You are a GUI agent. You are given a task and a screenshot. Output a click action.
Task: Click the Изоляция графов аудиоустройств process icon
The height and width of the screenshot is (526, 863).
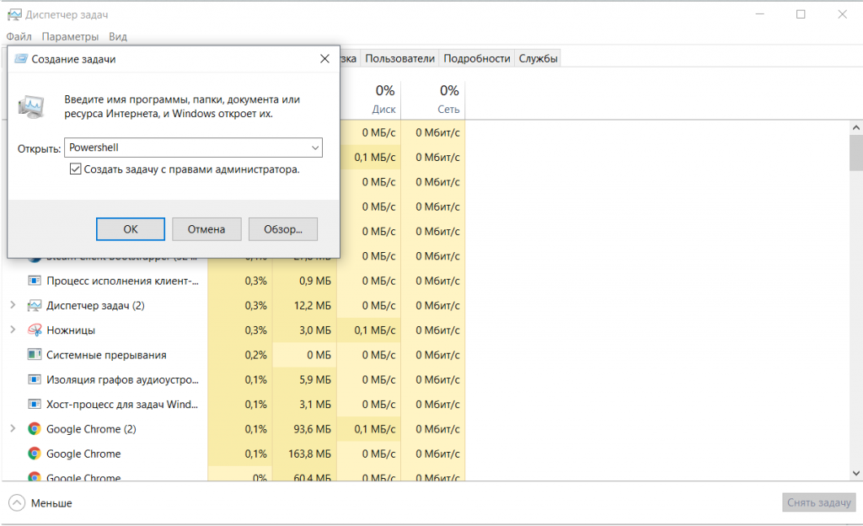[35, 379]
